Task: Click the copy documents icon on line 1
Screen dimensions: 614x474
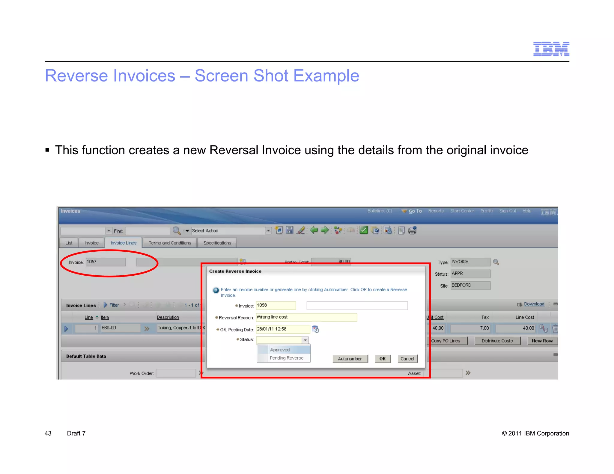Action: click(x=544, y=328)
